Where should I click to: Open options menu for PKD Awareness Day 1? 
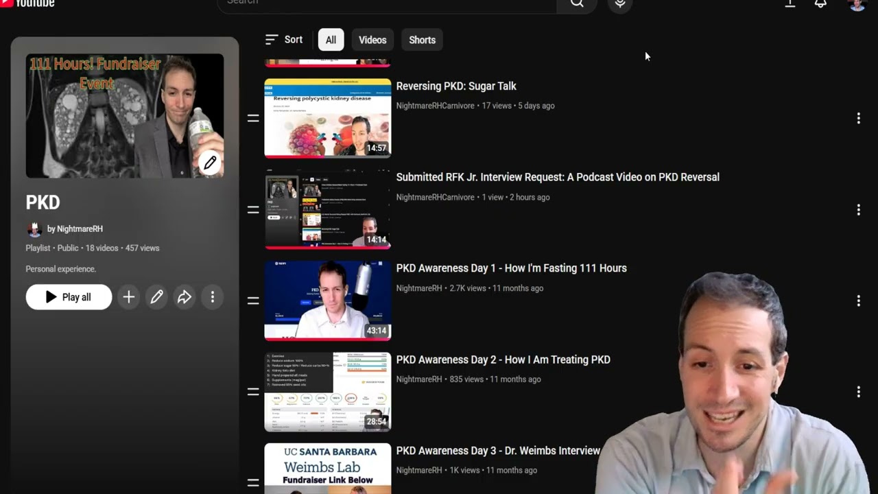[x=858, y=301]
